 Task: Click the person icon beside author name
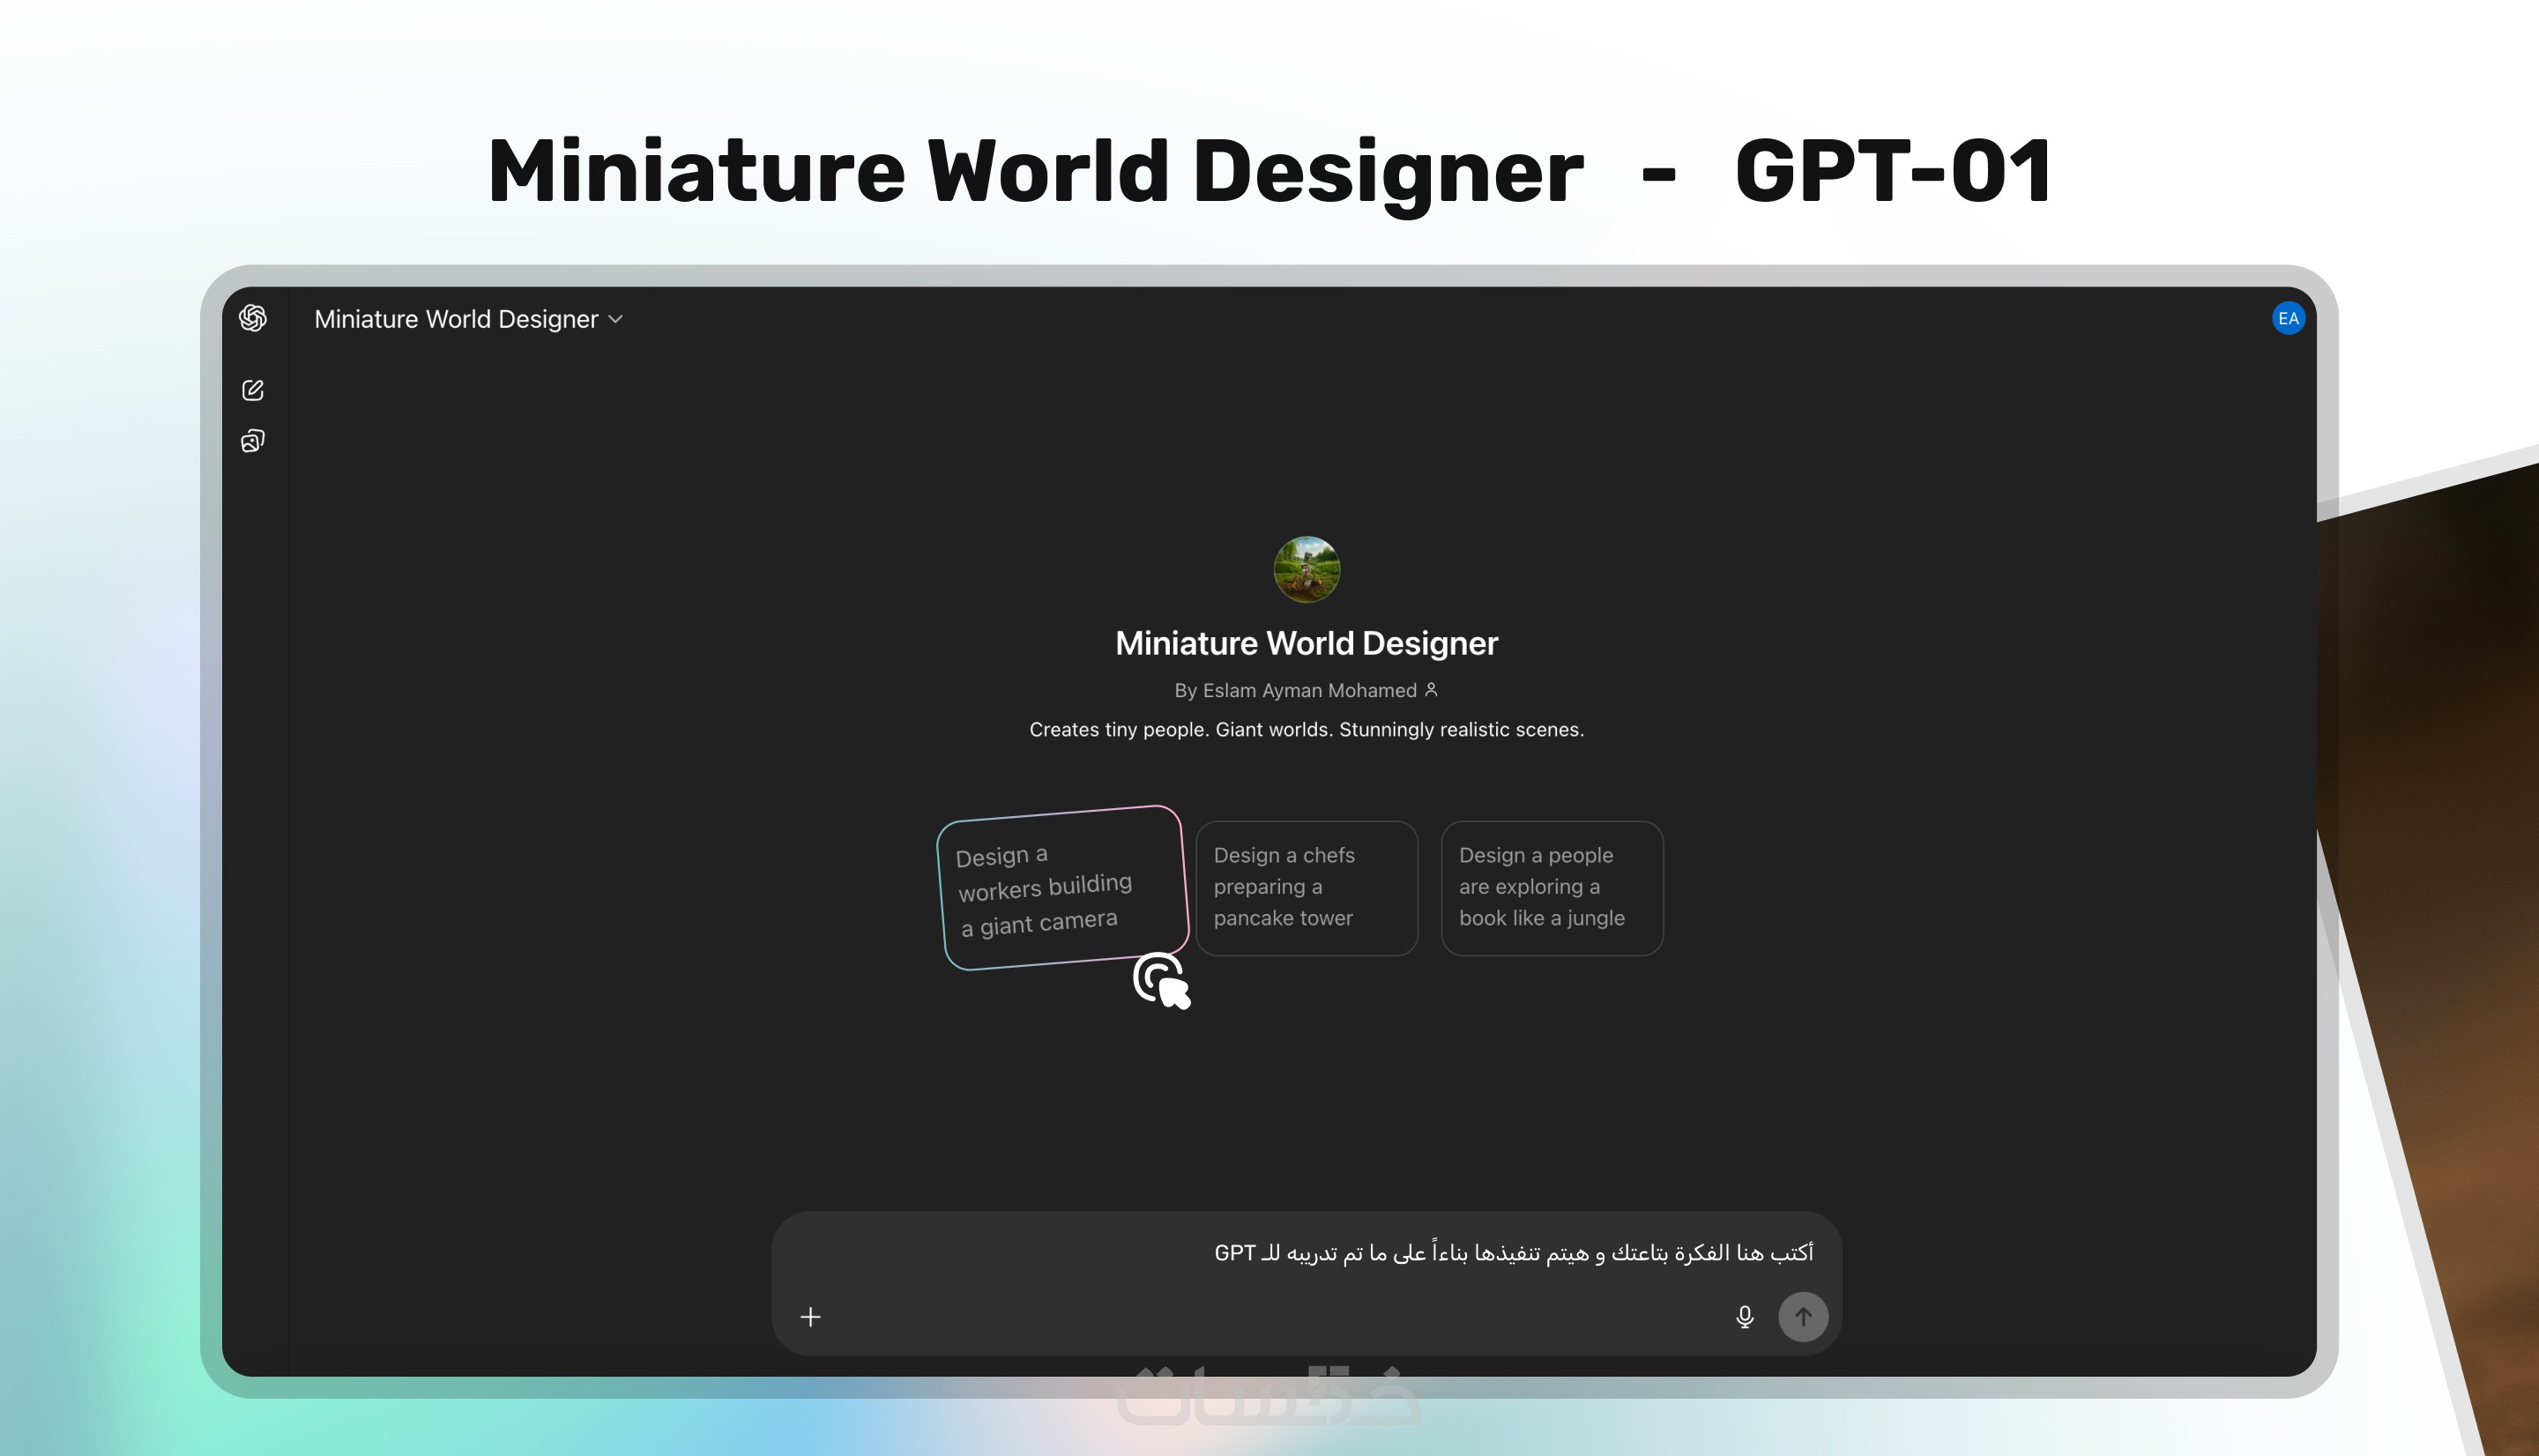click(1431, 690)
